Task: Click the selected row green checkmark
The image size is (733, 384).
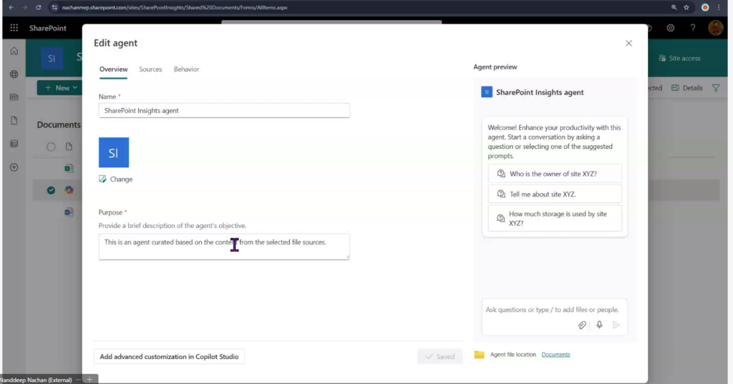Action: pyautogui.click(x=51, y=190)
